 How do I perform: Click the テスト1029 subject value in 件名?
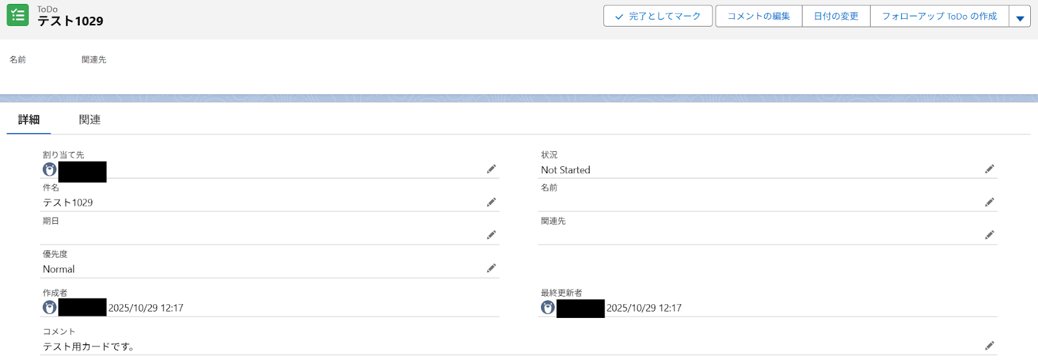[x=68, y=203]
